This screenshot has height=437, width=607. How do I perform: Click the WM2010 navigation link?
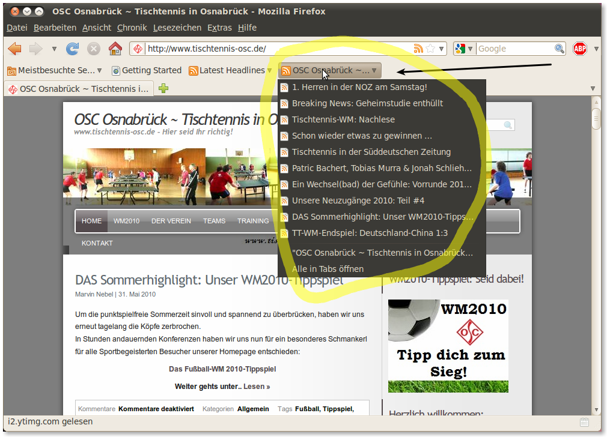[127, 222]
